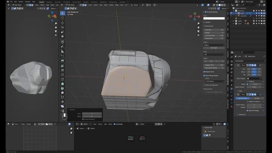Viewport: 272px width, 153px height.
Task: Toggle camera view in main viewport
Action: (x=198, y=31)
